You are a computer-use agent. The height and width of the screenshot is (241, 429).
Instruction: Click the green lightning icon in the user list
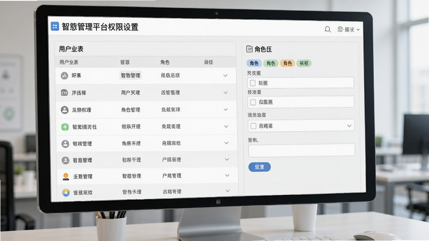tap(65, 127)
